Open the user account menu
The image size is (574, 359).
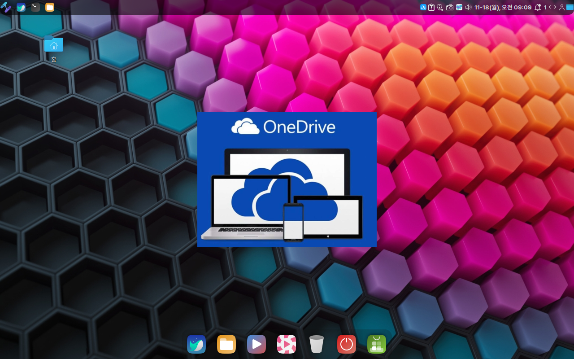[561, 7]
